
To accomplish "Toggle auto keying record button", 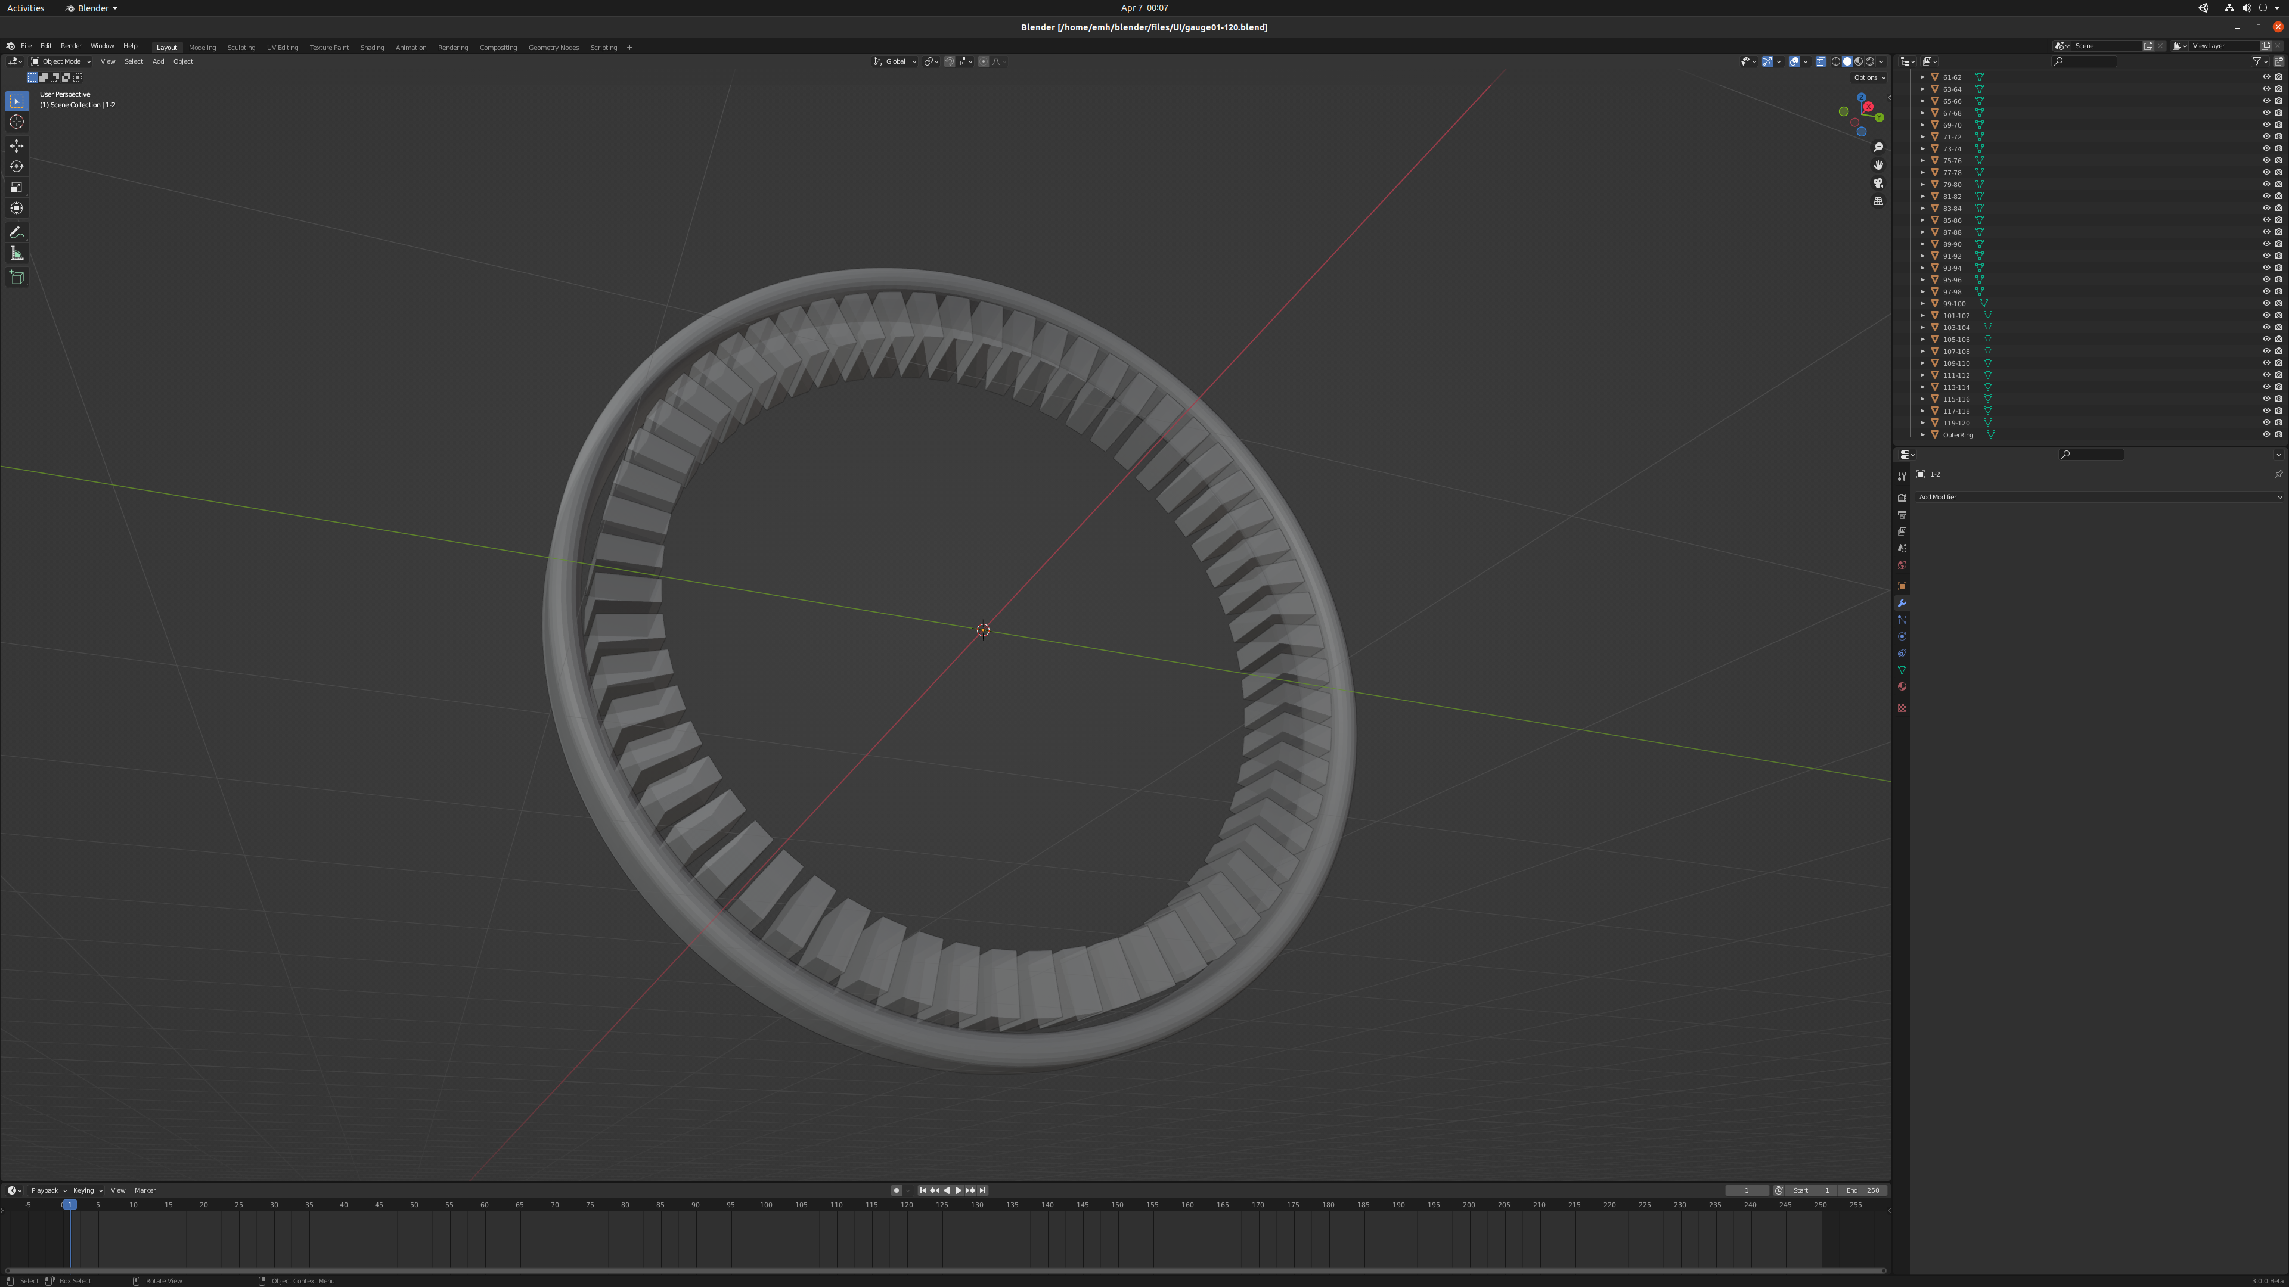I will click(897, 1191).
